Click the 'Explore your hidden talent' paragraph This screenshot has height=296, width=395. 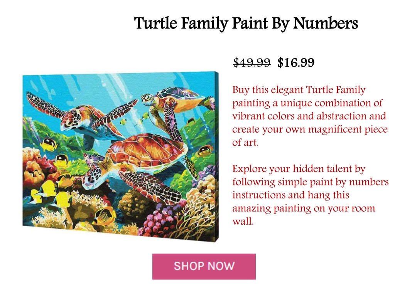(310, 195)
